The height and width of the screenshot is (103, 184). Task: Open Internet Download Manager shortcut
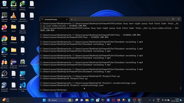click(x=23, y=5)
